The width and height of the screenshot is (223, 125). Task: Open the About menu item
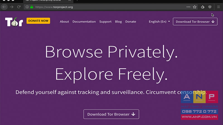tap(64, 22)
